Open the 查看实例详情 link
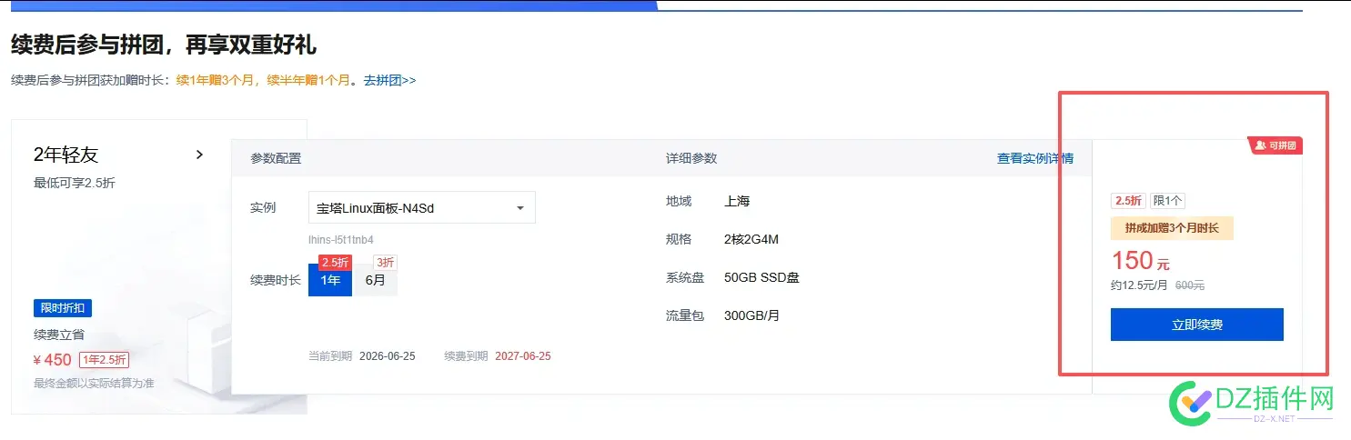The height and width of the screenshot is (440, 1351). [1034, 158]
